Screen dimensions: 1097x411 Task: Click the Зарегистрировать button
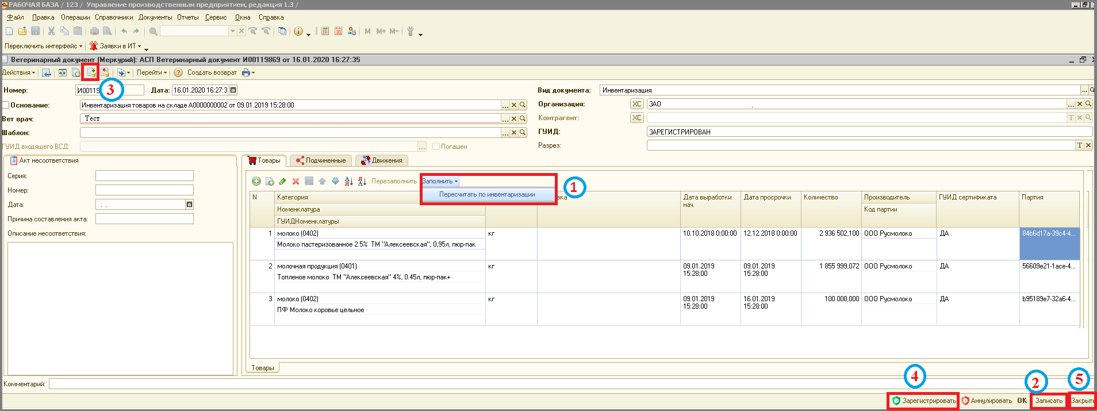click(923, 401)
